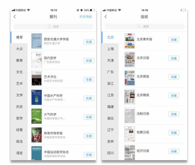The width and height of the screenshot is (195, 165).
Task: Select the 四川 region in sidebar
Action: [110, 153]
